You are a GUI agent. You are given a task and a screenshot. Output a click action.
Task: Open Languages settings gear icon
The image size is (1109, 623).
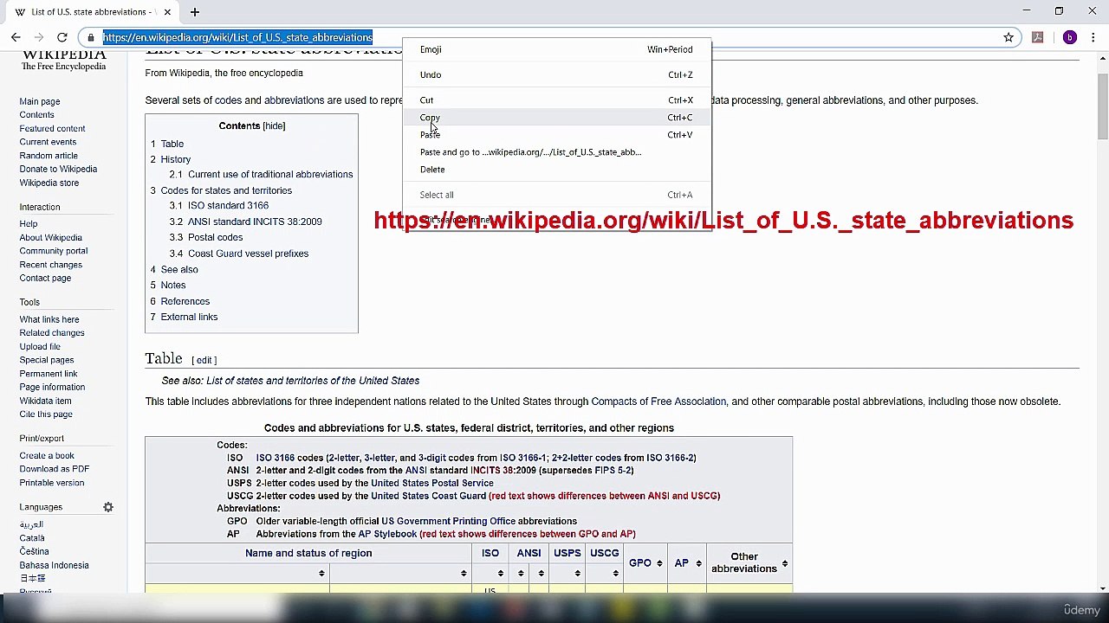click(108, 507)
